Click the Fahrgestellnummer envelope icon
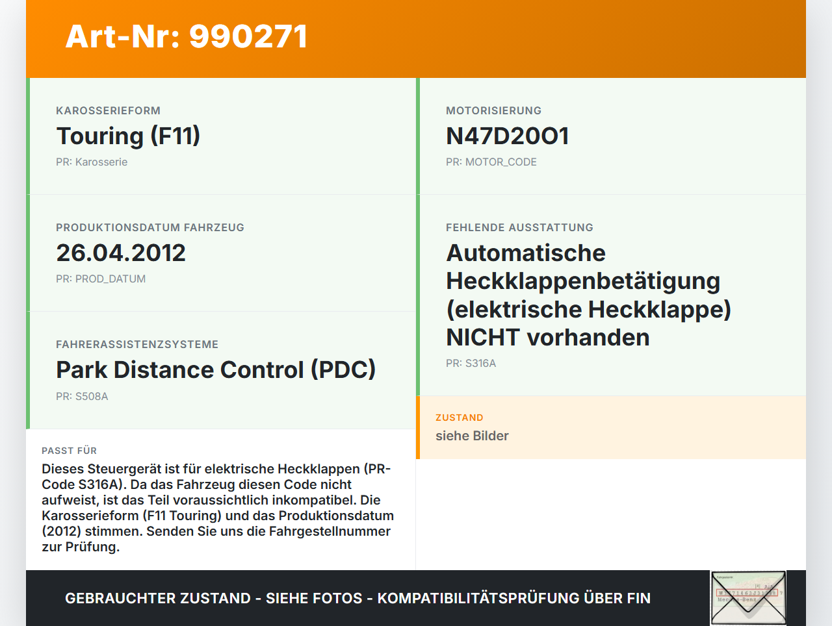The width and height of the screenshot is (832, 626). pos(747,597)
